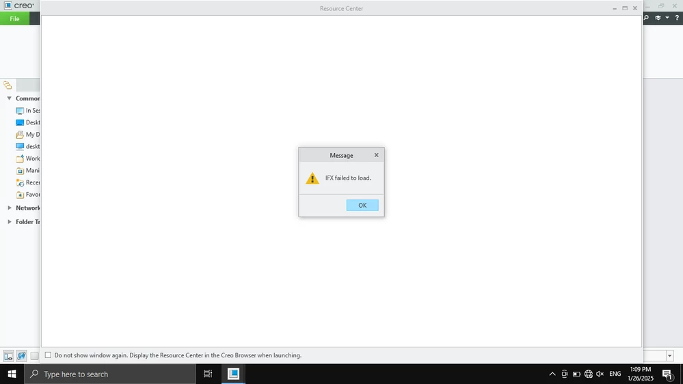Click the blank square status bar button

point(34,356)
